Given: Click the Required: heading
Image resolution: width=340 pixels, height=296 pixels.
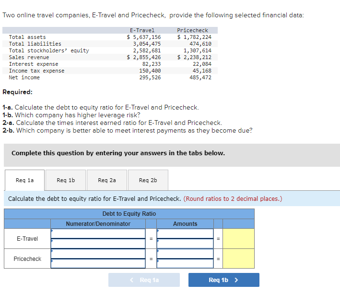Looking at the screenshot, I should click(x=18, y=92).
